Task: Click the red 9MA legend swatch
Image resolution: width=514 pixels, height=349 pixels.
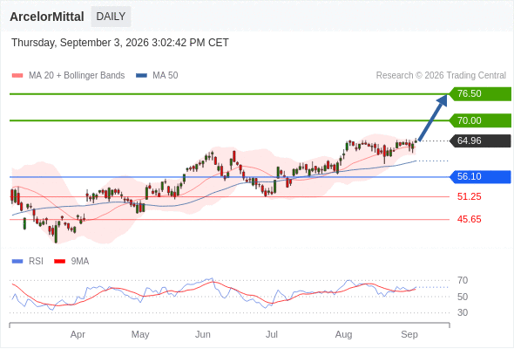Action: [59, 262]
